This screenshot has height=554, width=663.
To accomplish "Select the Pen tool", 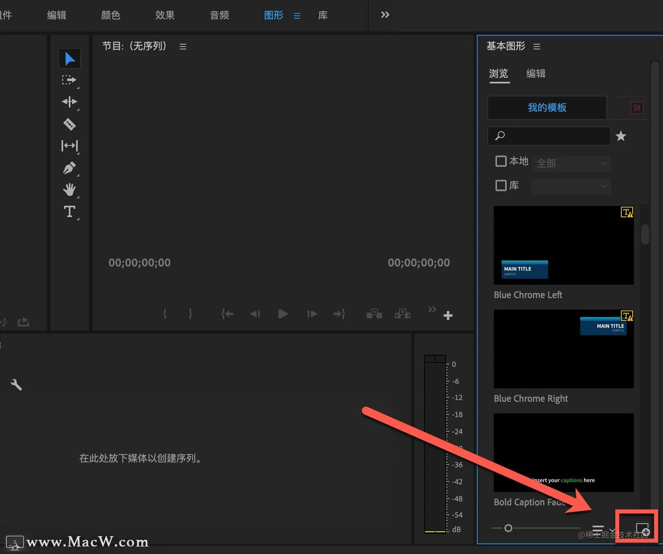I will 69,168.
